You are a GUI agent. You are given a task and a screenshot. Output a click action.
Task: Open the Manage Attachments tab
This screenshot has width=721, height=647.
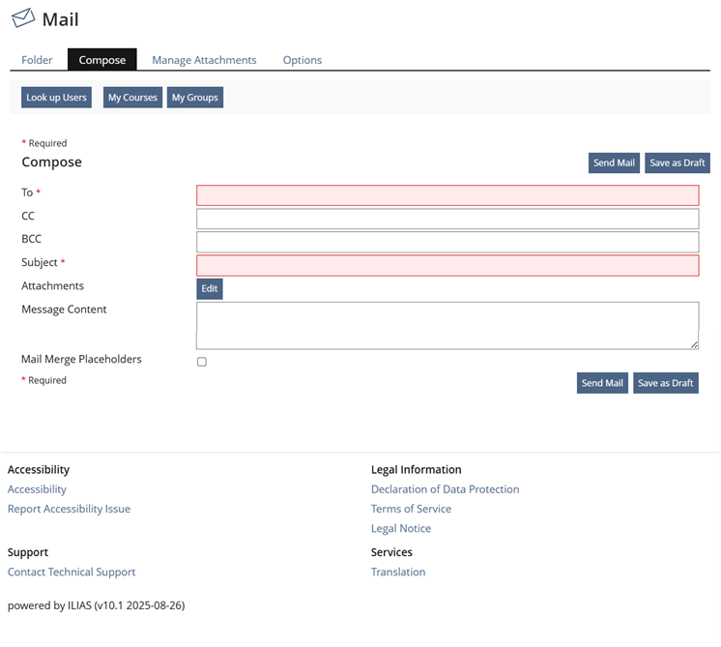tap(204, 60)
